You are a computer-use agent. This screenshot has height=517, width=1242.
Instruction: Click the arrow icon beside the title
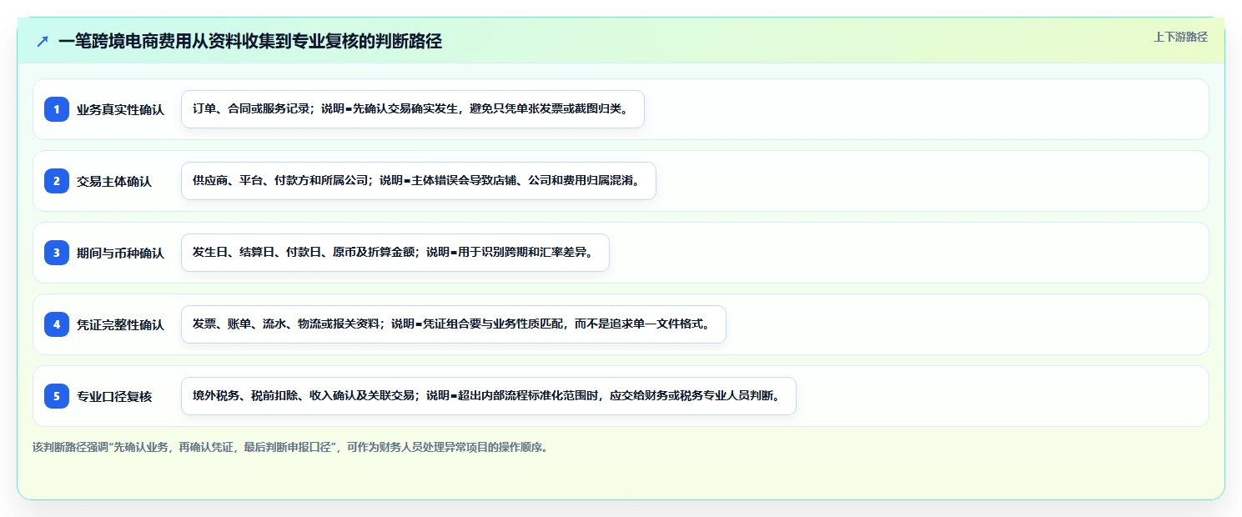[x=43, y=41]
